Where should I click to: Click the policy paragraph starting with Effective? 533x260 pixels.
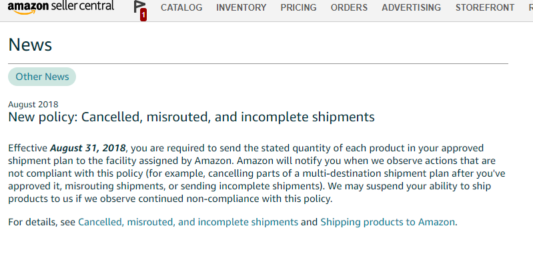257,173
